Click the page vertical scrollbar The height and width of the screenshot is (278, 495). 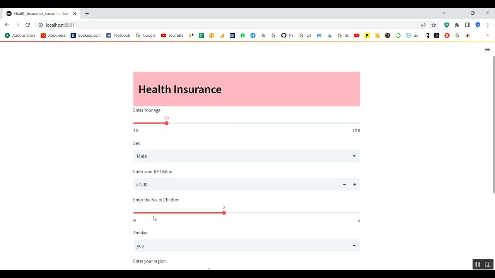tap(493, 125)
